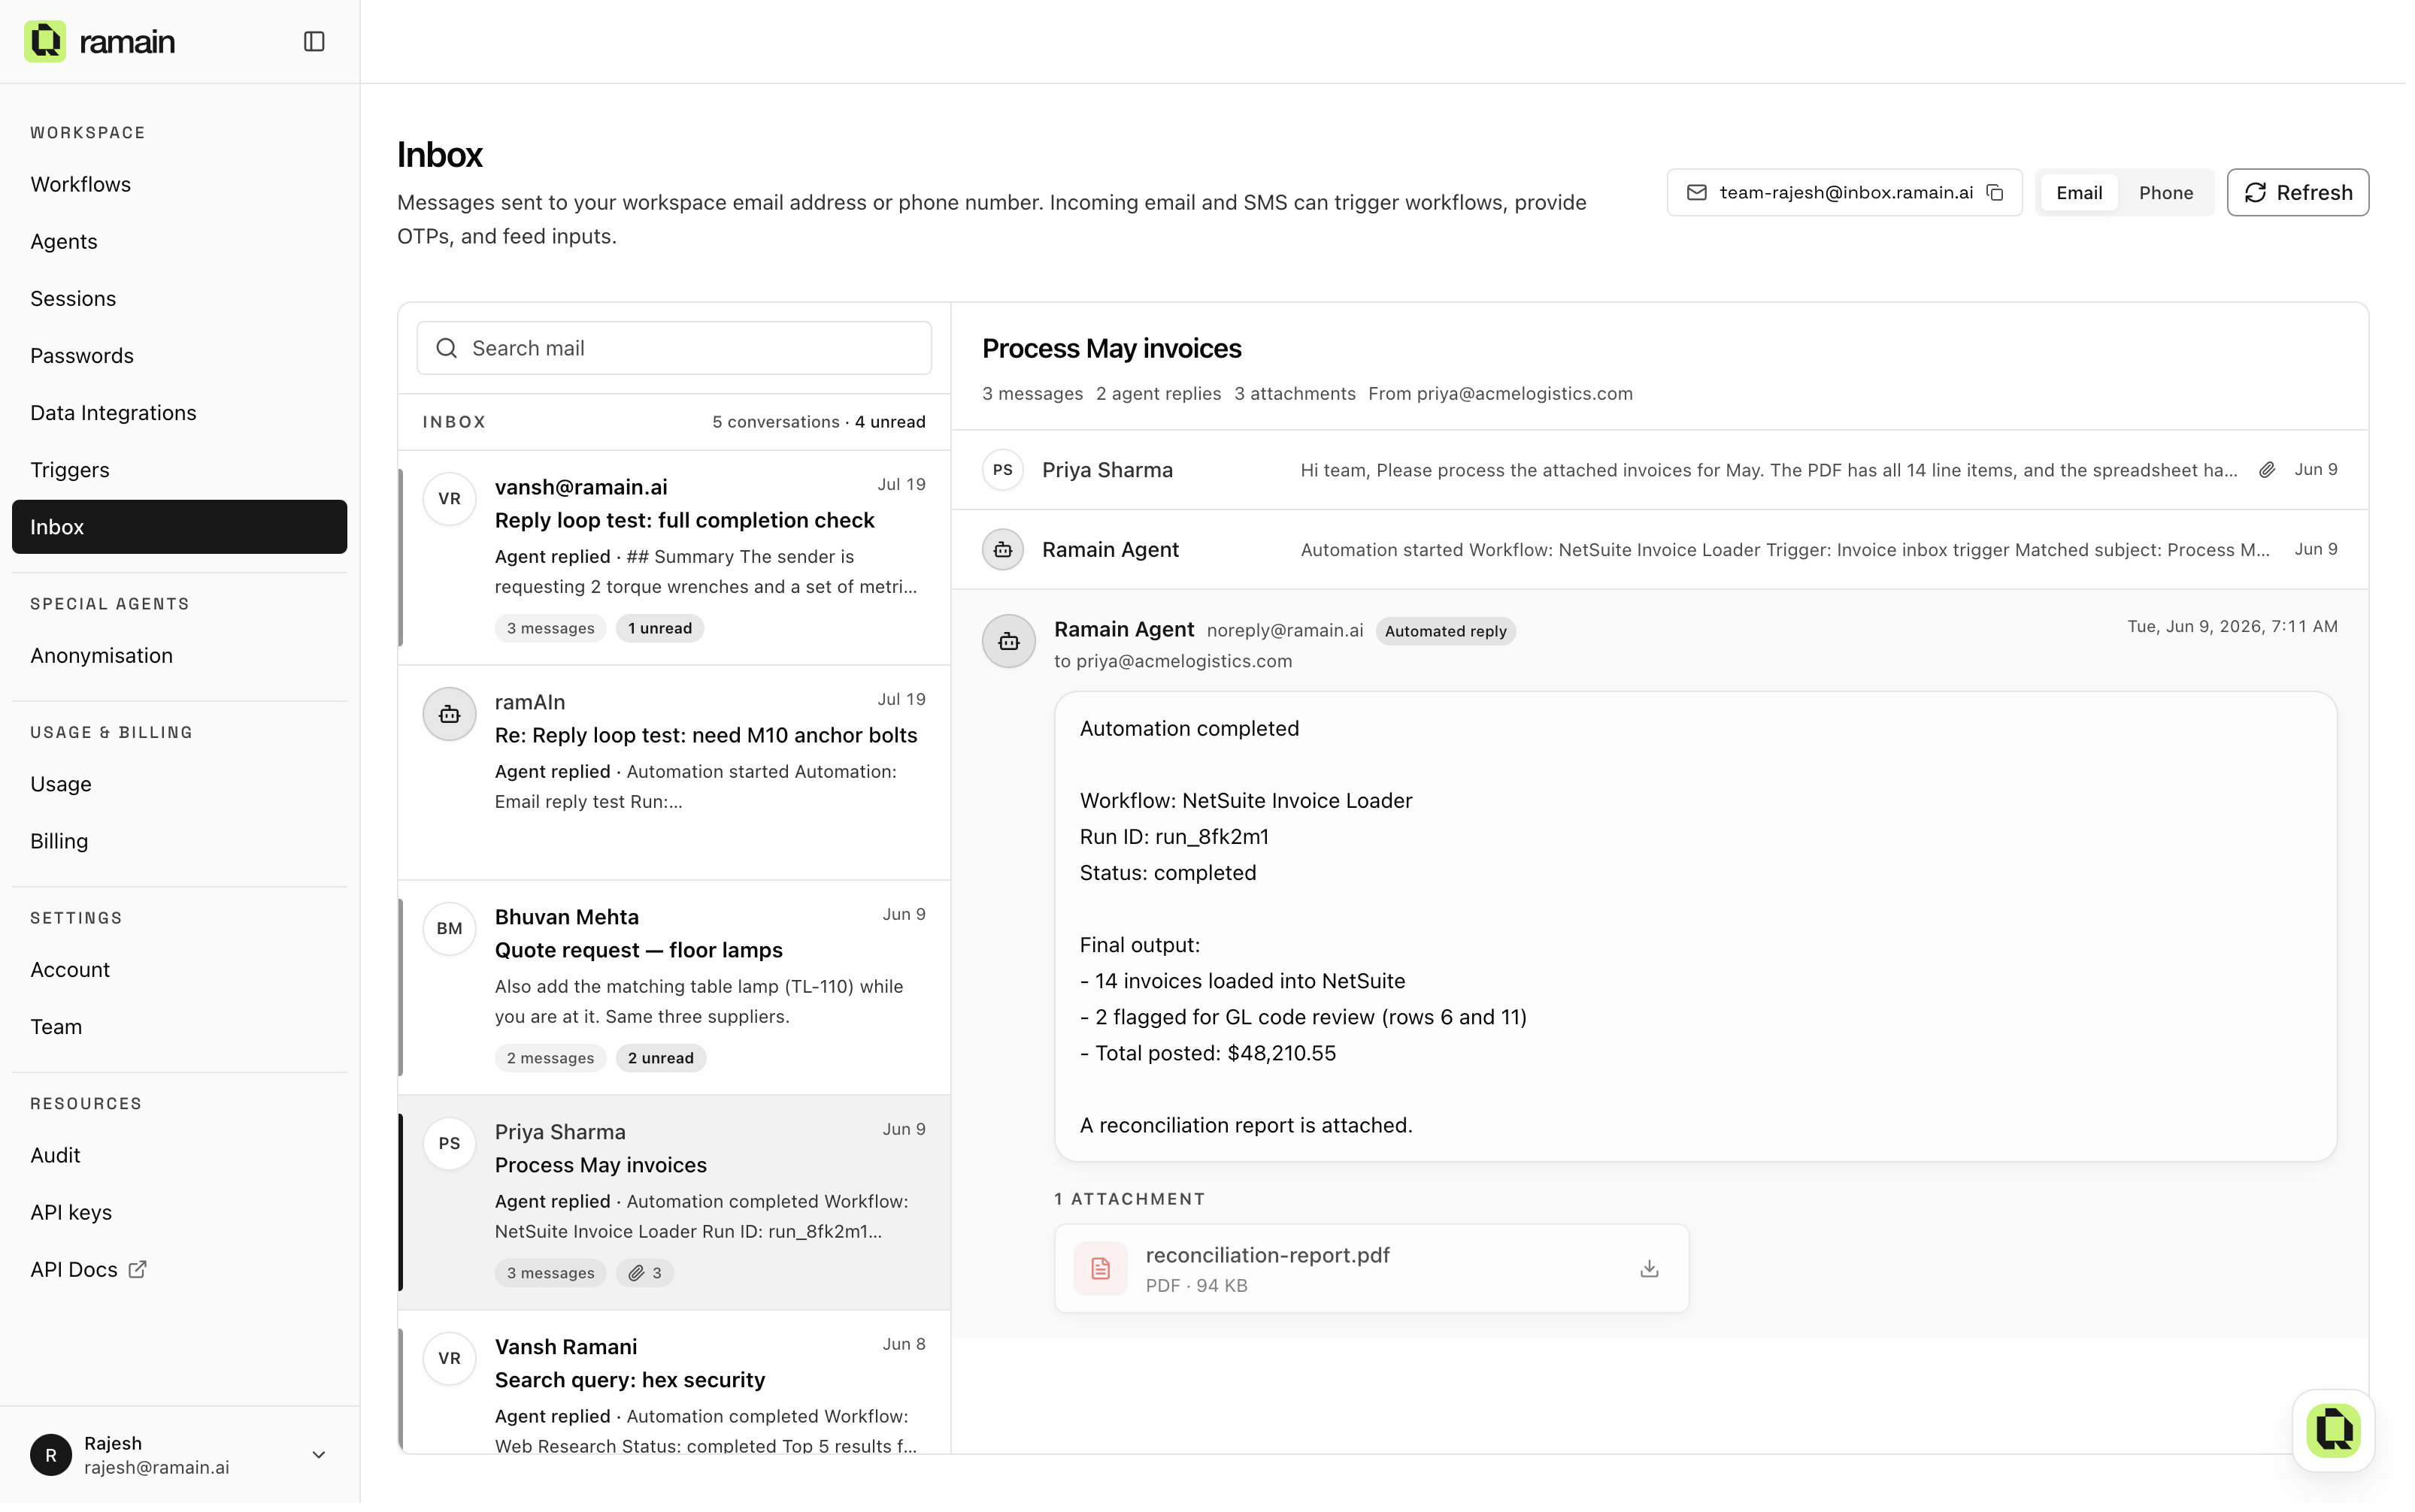
Task: Click the PDF file icon of reconciliation-report.pdf
Action: click(1101, 1270)
